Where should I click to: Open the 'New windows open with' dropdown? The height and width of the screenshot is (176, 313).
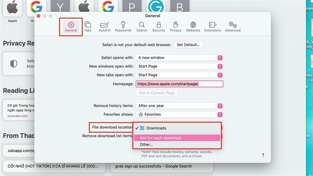179,66
